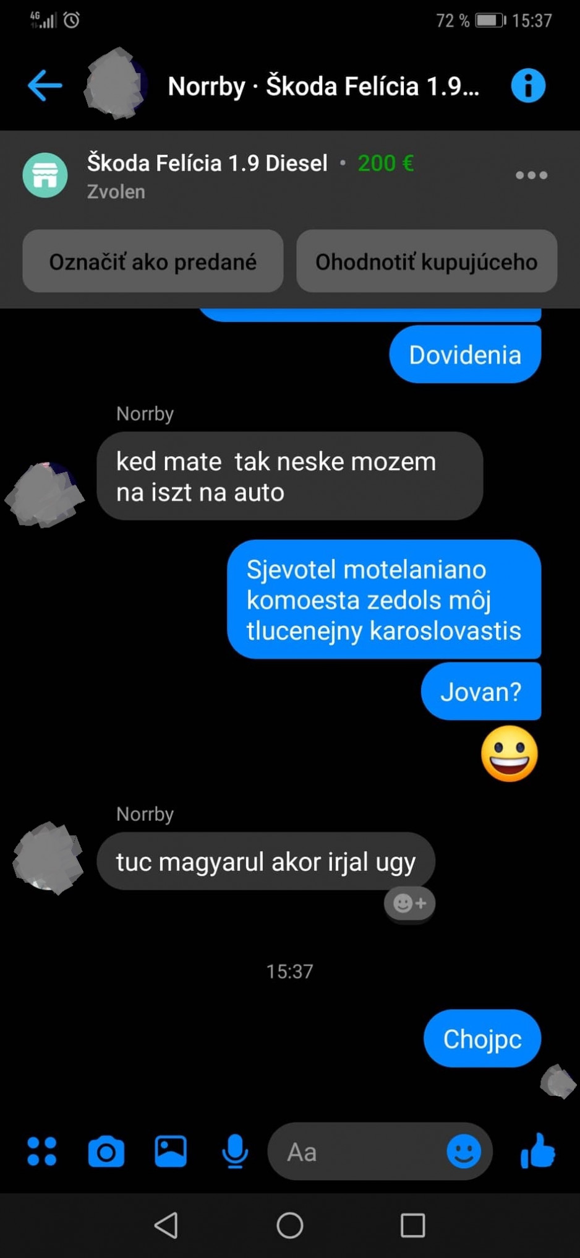
Task: Tap the microphone voice message icon
Action: 235,1152
